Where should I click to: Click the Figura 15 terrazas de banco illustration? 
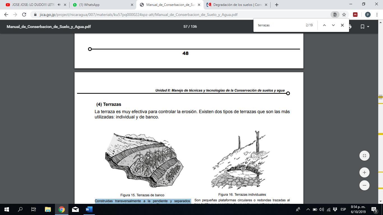(x=144, y=160)
